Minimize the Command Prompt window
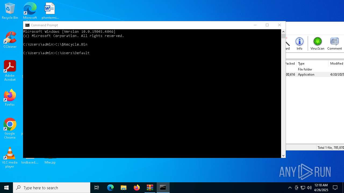The height and width of the screenshot is (193, 344). coord(255,25)
